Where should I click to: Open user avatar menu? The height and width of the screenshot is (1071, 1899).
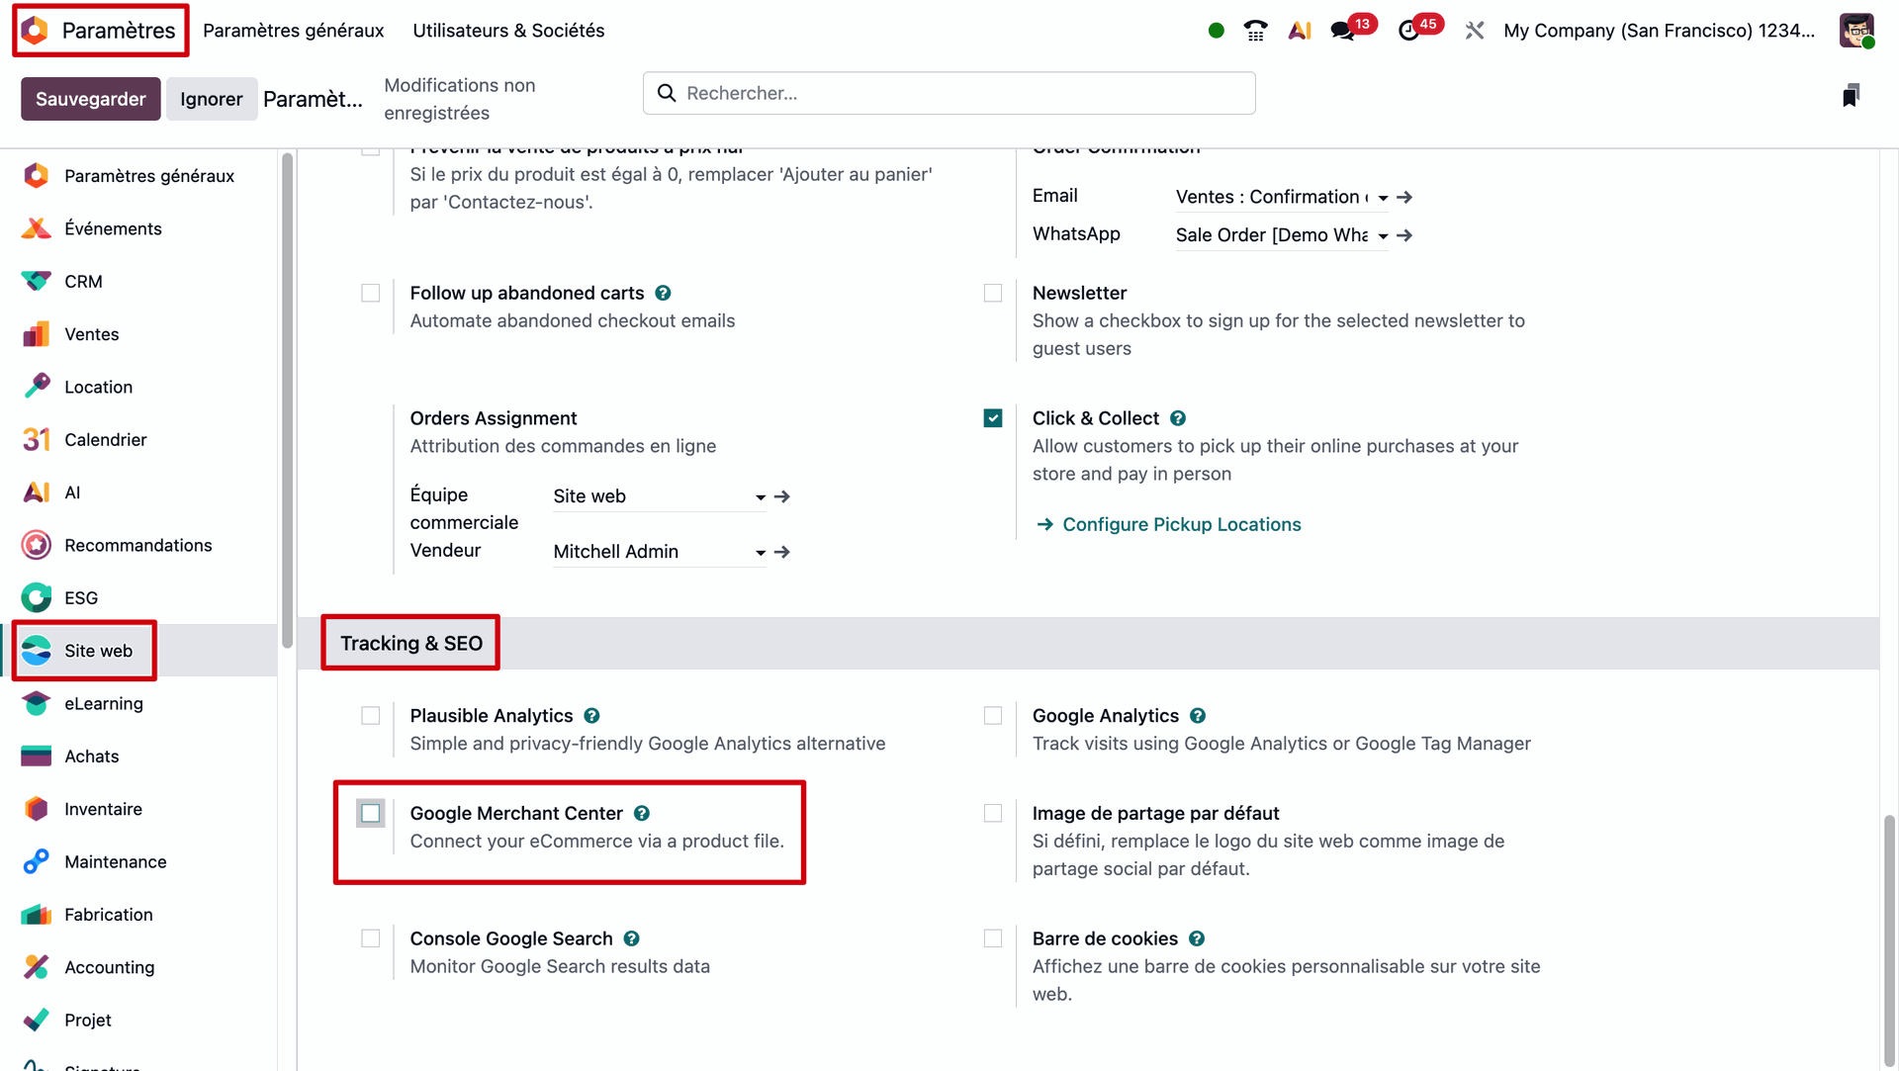[x=1856, y=31]
